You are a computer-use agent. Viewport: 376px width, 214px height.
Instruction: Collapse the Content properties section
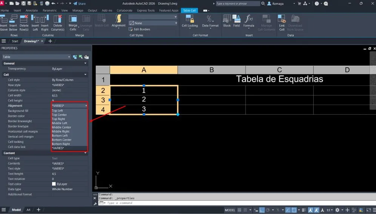[x=85, y=153]
